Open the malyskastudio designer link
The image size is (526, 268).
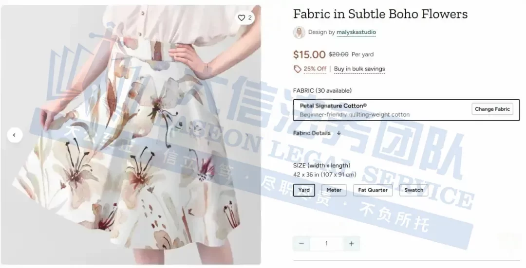(x=356, y=32)
